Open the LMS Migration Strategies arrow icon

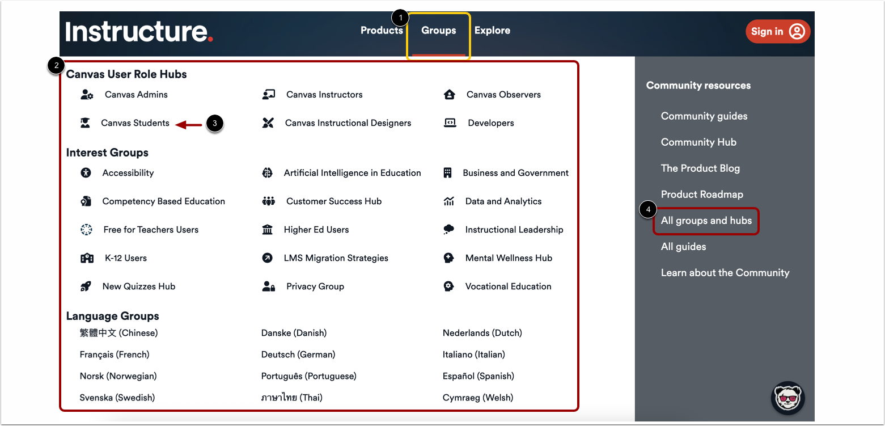pyautogui.click(x=268, y=258)
